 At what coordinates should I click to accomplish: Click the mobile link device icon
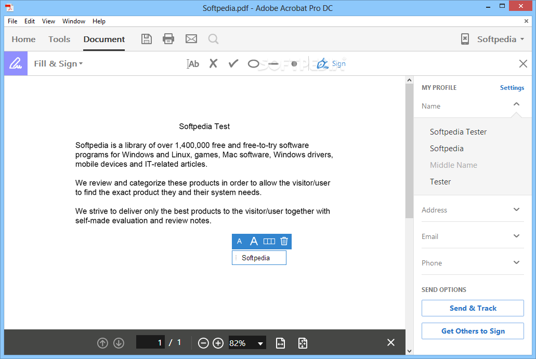pyautogui.click(x=465, y=39)
